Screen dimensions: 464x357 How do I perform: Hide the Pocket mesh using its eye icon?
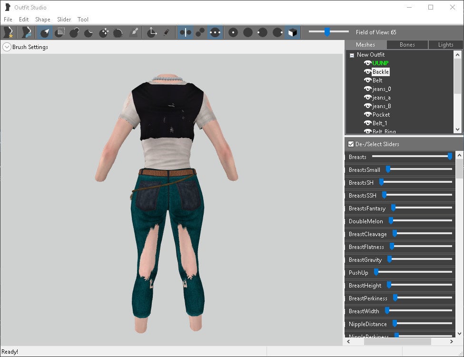click(x=367, y=115)
